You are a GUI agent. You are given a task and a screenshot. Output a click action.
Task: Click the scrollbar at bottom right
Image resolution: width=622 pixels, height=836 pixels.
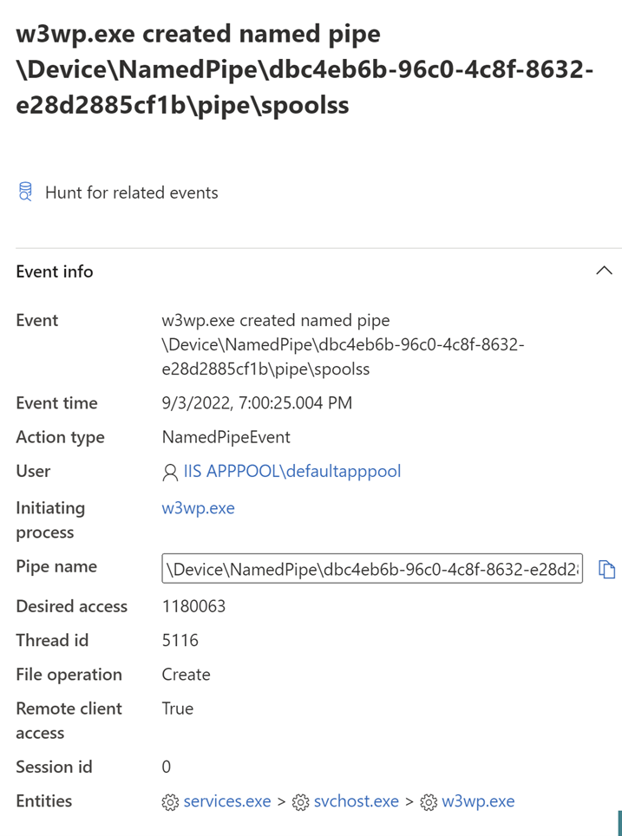pyautogui.click(x=618, y=825)
